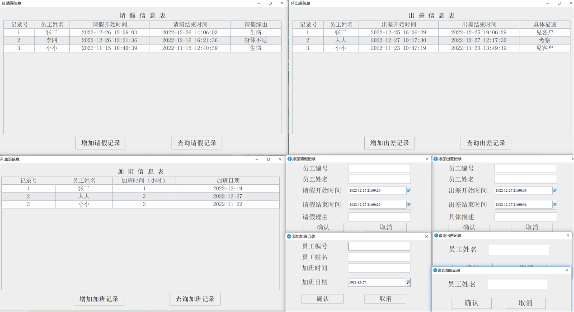
Task: Focus the 请假理由 text field
Action: coord(380,217)
